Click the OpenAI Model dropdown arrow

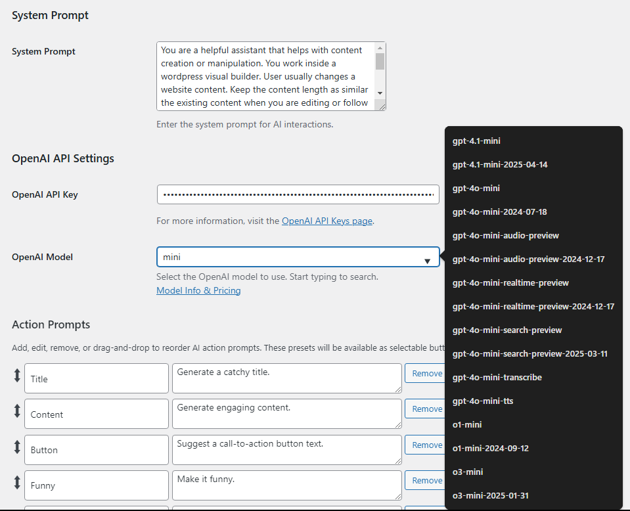click(428, 261)
